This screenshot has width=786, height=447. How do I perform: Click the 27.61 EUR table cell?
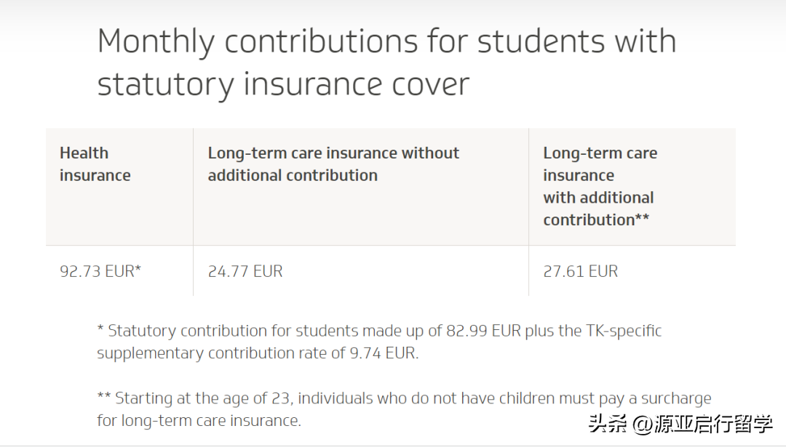[580, 271]
